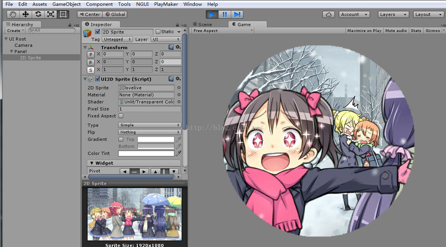
Task: Set pivot to right arrow
Action: 144,171
